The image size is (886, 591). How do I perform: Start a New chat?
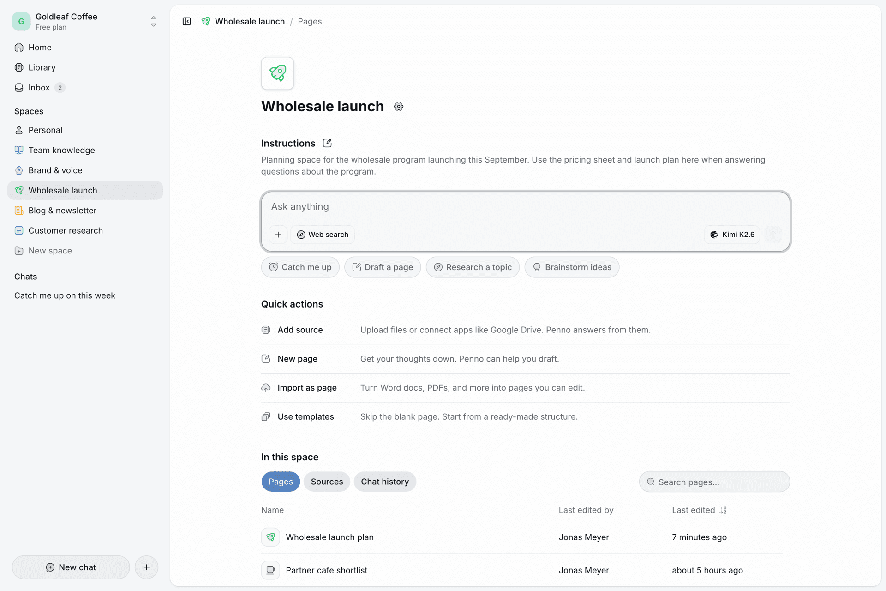(71, 567)
